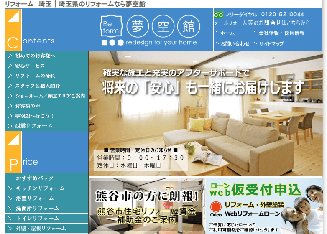The height and width of the screenshot is (234, 327).
Task: Select スタッフ＆職人紹介 menu entry
Action: (38, 86)
